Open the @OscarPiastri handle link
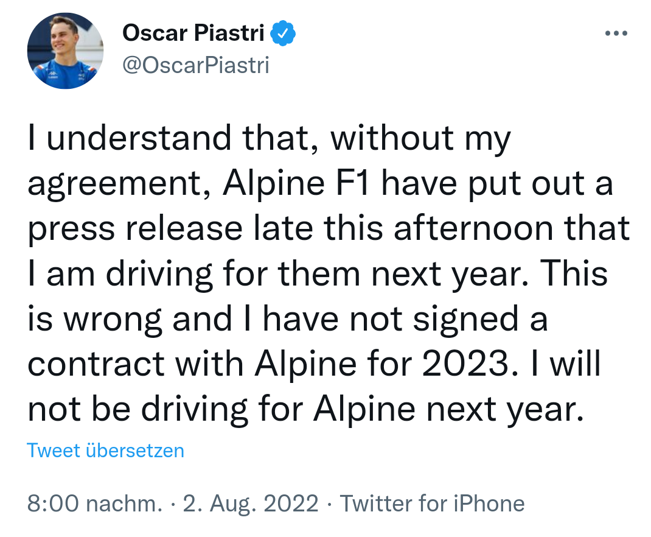Screen dimensions: 651x537 click(195, 65)
